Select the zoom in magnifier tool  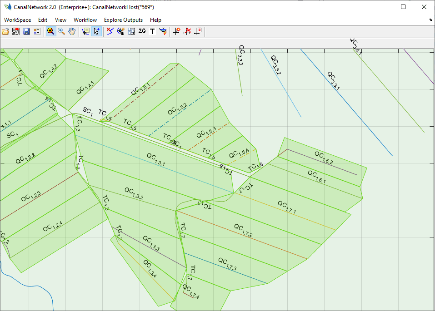(50, 31)
